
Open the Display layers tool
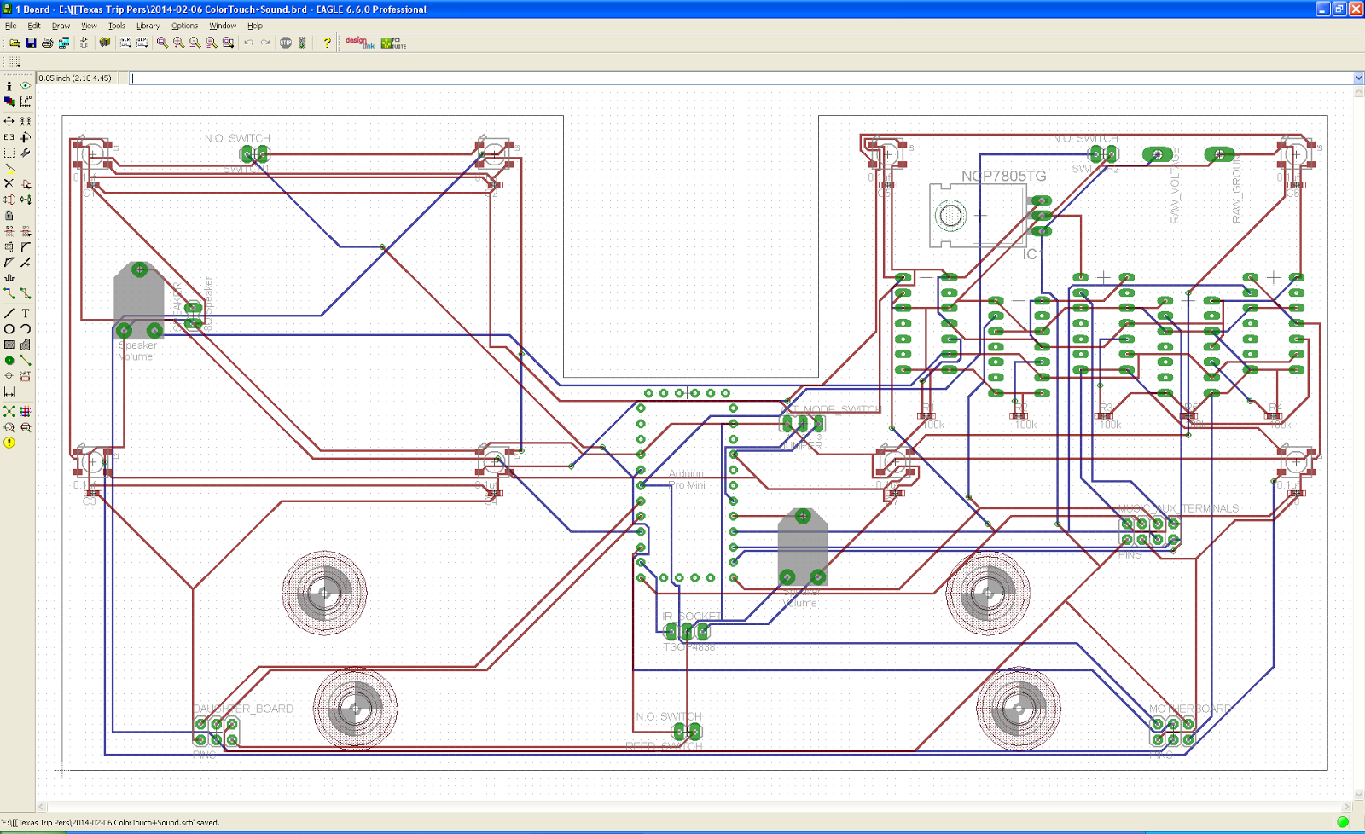pyautogui.click(x=9, y=101)
